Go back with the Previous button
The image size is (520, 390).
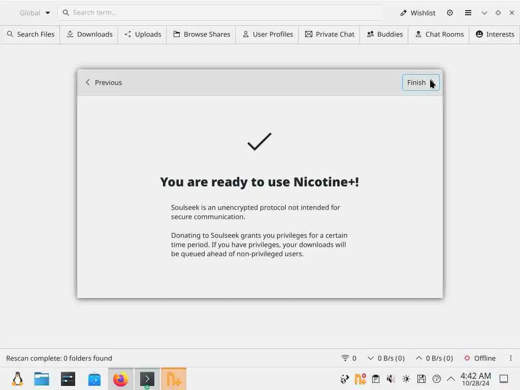point(104,83)
